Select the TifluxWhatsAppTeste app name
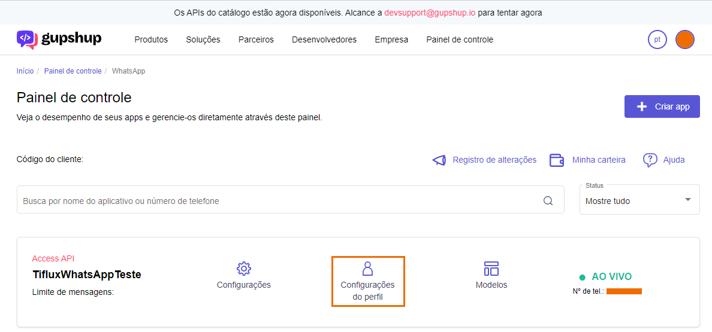This screenshot has height=332, width=712. click(x=87, y=275)
